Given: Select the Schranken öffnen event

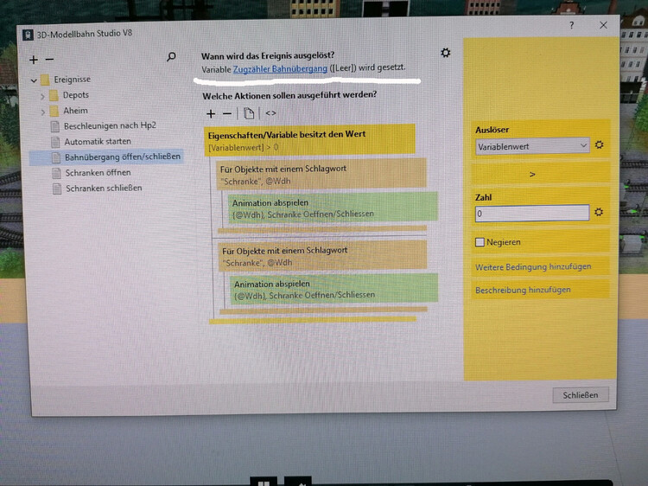Looking at the screenshot, I should click(x=98, y=173).
